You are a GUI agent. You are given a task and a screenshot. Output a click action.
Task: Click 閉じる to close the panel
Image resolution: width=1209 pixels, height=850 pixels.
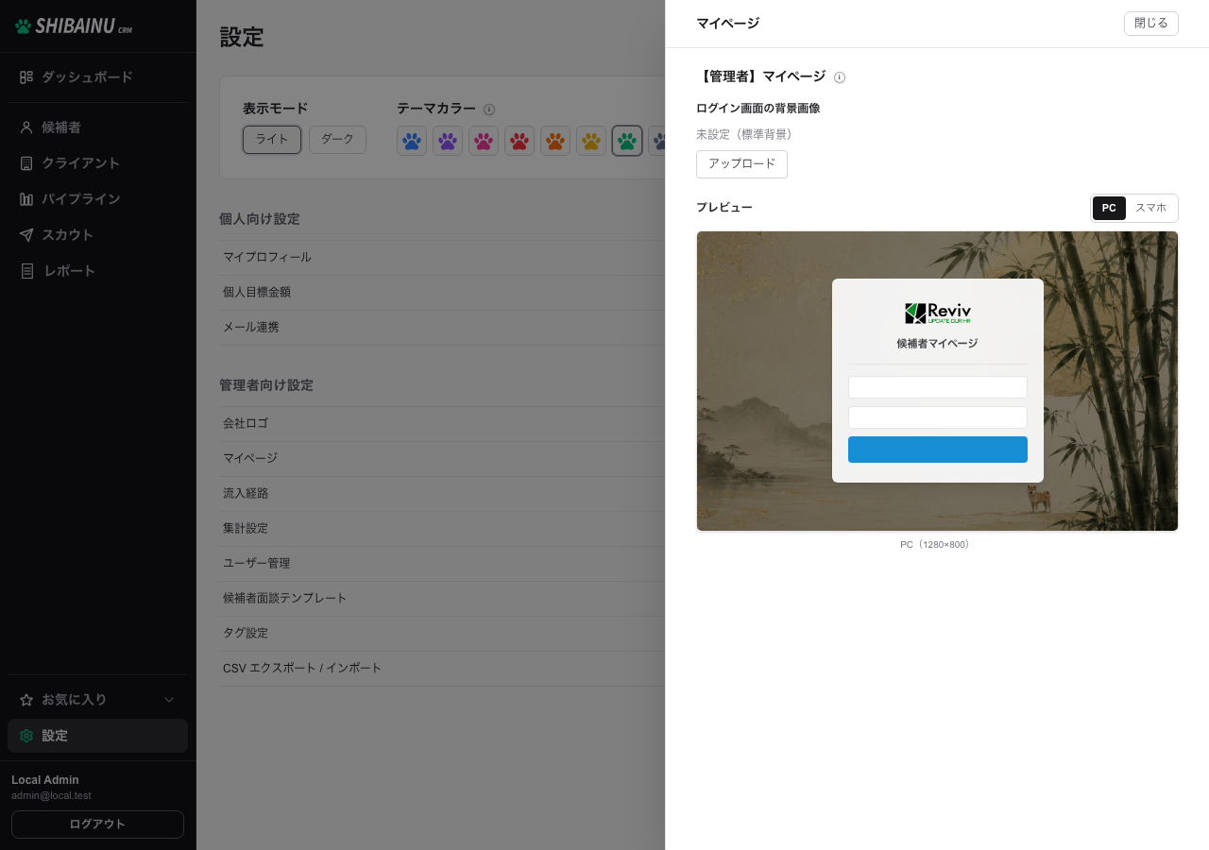point(1150,24)
